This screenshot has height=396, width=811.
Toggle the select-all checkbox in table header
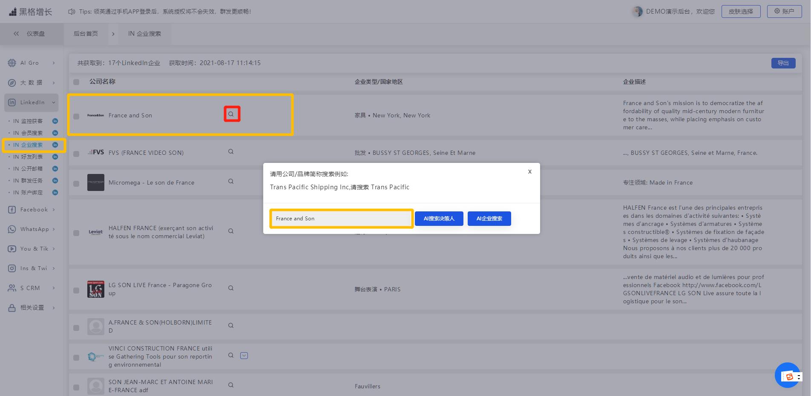tap(76, 82)
